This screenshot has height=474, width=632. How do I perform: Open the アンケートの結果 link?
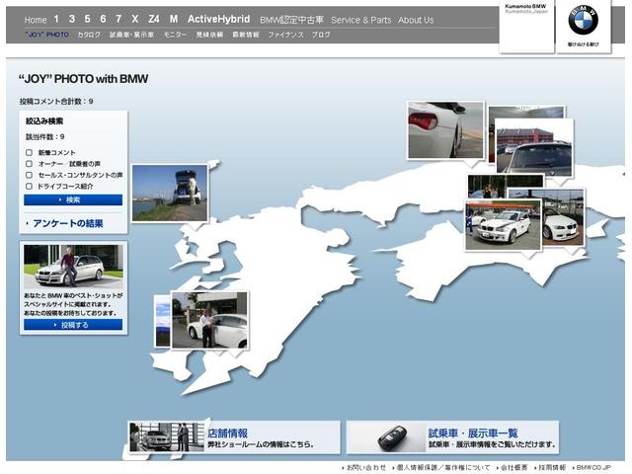pyautogui.click(x=68, y=223)
